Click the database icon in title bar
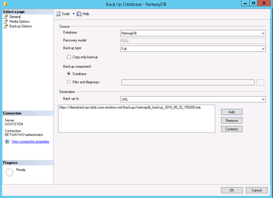The width and height of the screenshot is (273, 198). [5, 4]
